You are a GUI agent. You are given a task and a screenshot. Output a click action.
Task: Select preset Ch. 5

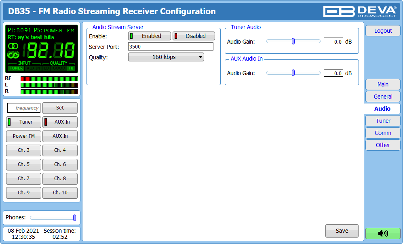(23, 164)
